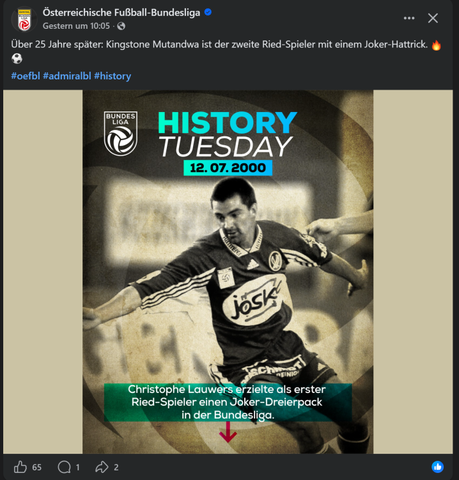Open the comments via speech bubble icon
Screen dimensions: 459x480
coord(64,467)
